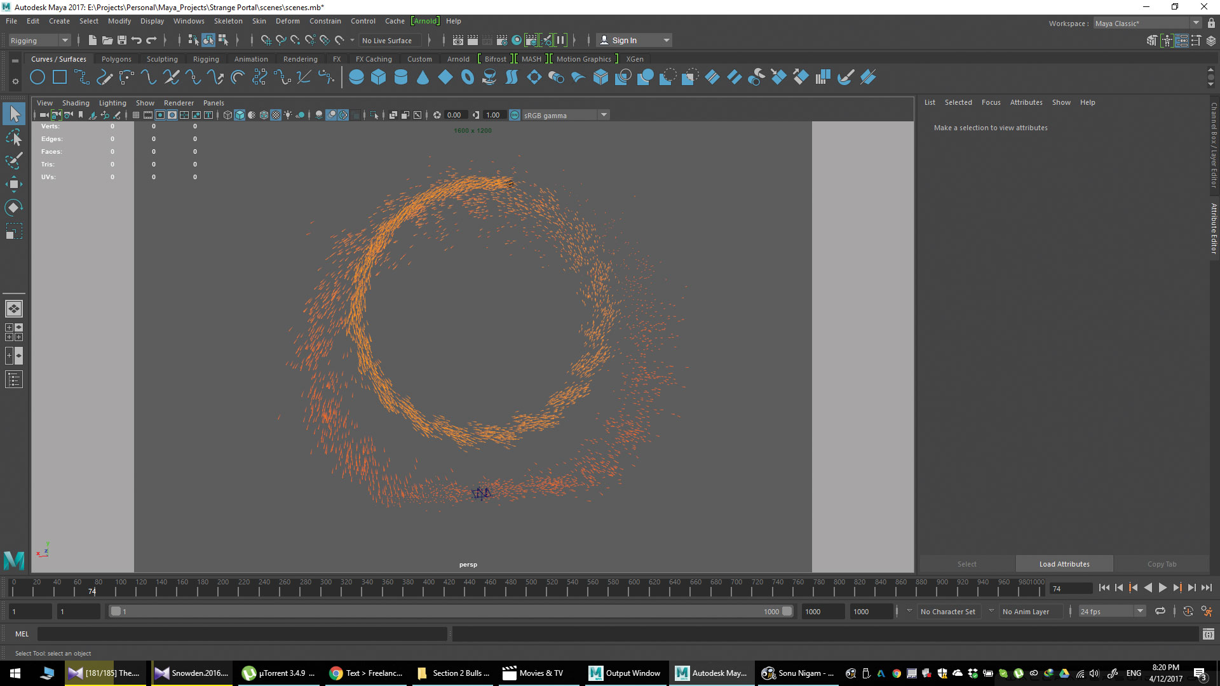Open the Sign In dropdown

tap(634, 41)
